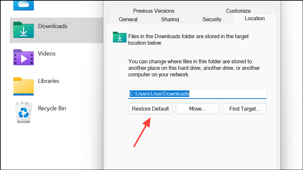Select the green Downloads folder icon
This screenshot has height=170, width=303.
click(23, 30)
